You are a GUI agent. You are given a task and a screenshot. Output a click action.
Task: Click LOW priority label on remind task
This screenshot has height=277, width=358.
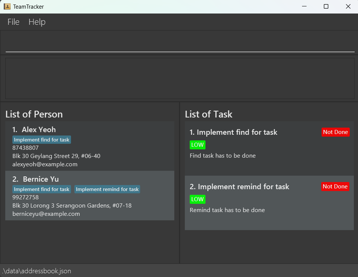point(198,199)
